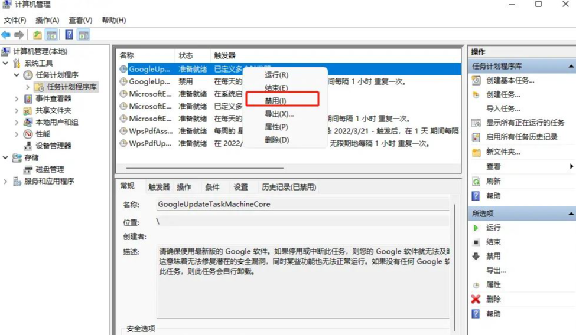The image size is (576, 335).
Task: Click the 帮助 icon under 任务计划程序库 actions
Action: click(x=476, y=196)
